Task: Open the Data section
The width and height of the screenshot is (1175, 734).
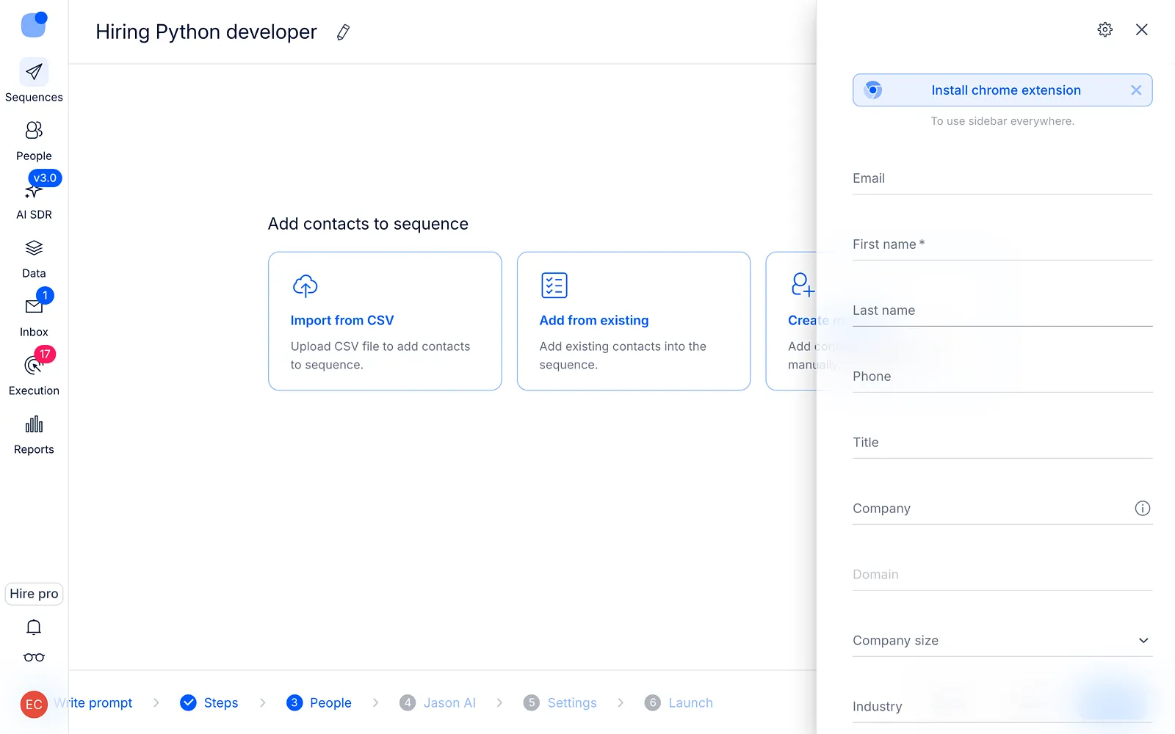Action: click(34, 258)
